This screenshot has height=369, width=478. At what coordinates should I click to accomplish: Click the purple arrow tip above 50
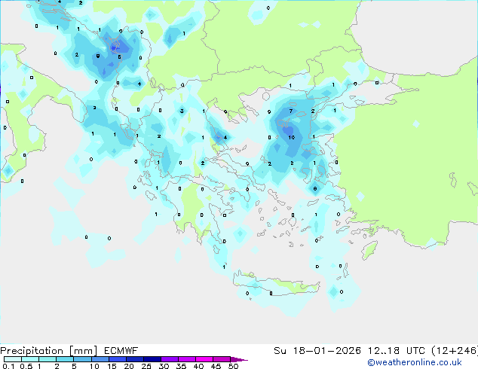[239, 359]
